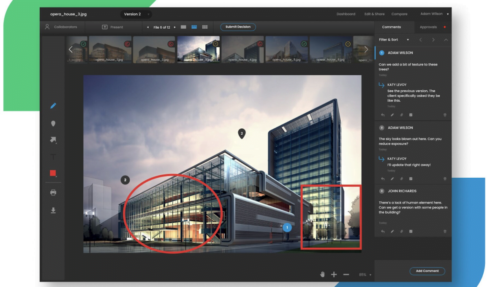Image resolution: width=490 pixels, height=287 pixels.
Task: Click the Submit Decision button
Action: click(238, 27)
